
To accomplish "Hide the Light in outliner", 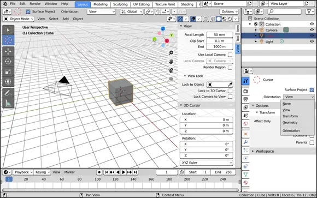I will click(x=312, y=41).
